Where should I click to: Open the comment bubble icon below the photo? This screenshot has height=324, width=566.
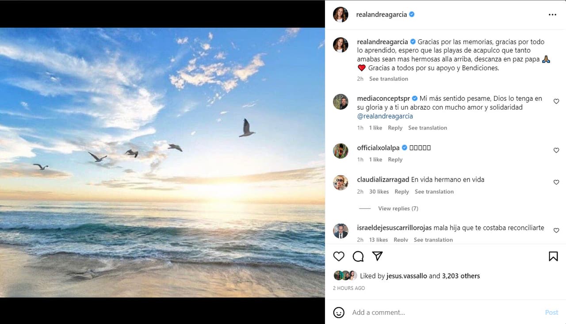(x=358, y=256)
